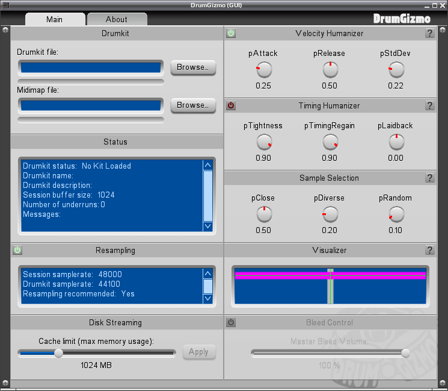Click 'Drumkit status: No Kit Loaded' line
448x391 pixels.
pos(77,166)
